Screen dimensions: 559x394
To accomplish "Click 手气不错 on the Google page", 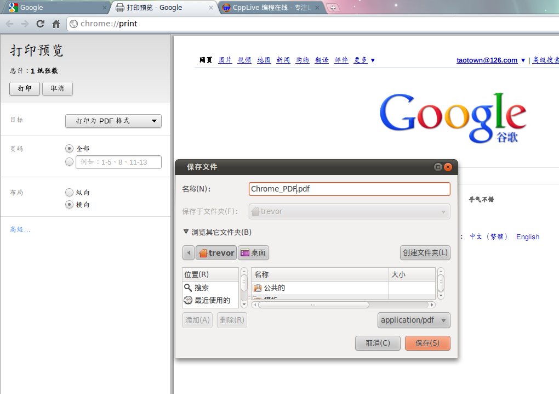I will pyautogui.click(x=481, y=200).
